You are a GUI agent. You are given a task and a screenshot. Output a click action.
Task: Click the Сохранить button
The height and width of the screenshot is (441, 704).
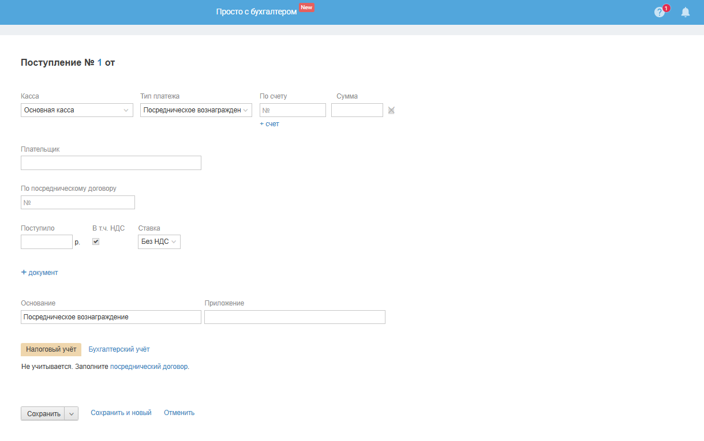pyautogui.click(x=43, y=413)
